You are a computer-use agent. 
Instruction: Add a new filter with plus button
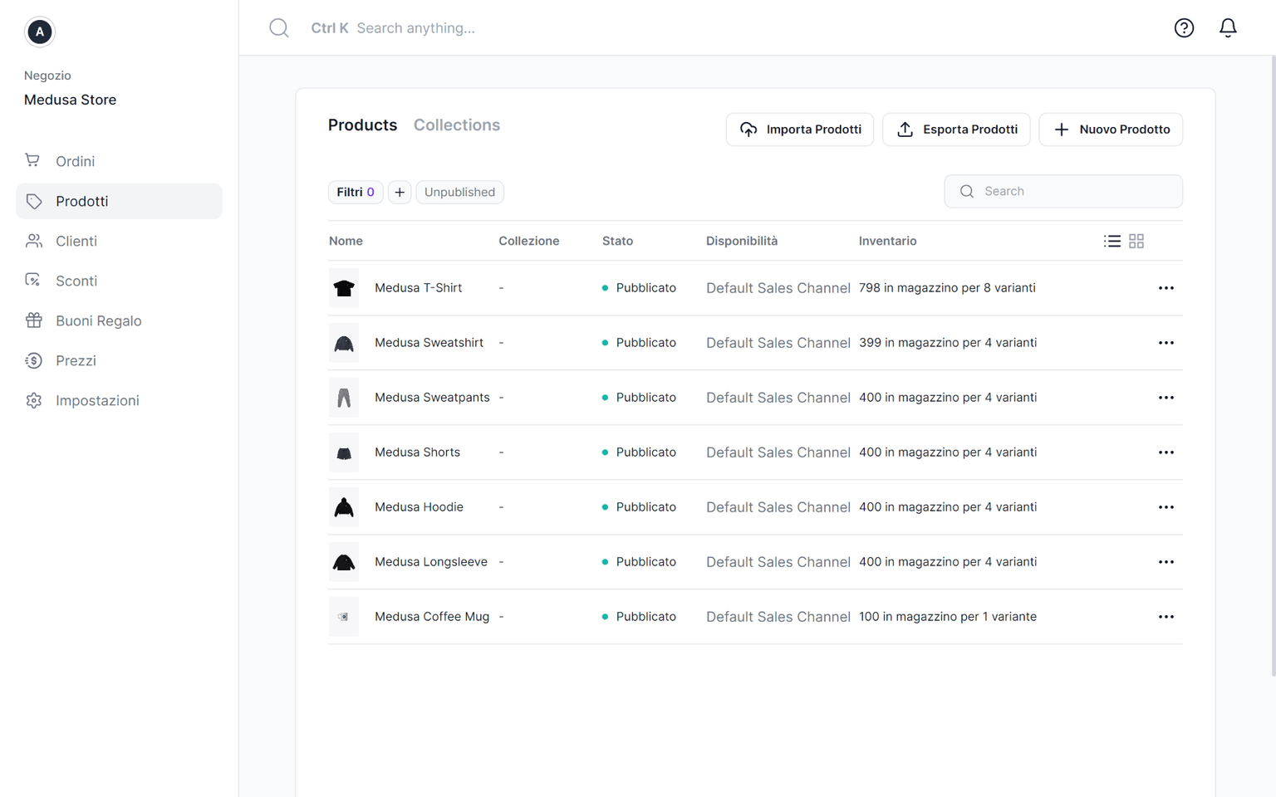400,192
